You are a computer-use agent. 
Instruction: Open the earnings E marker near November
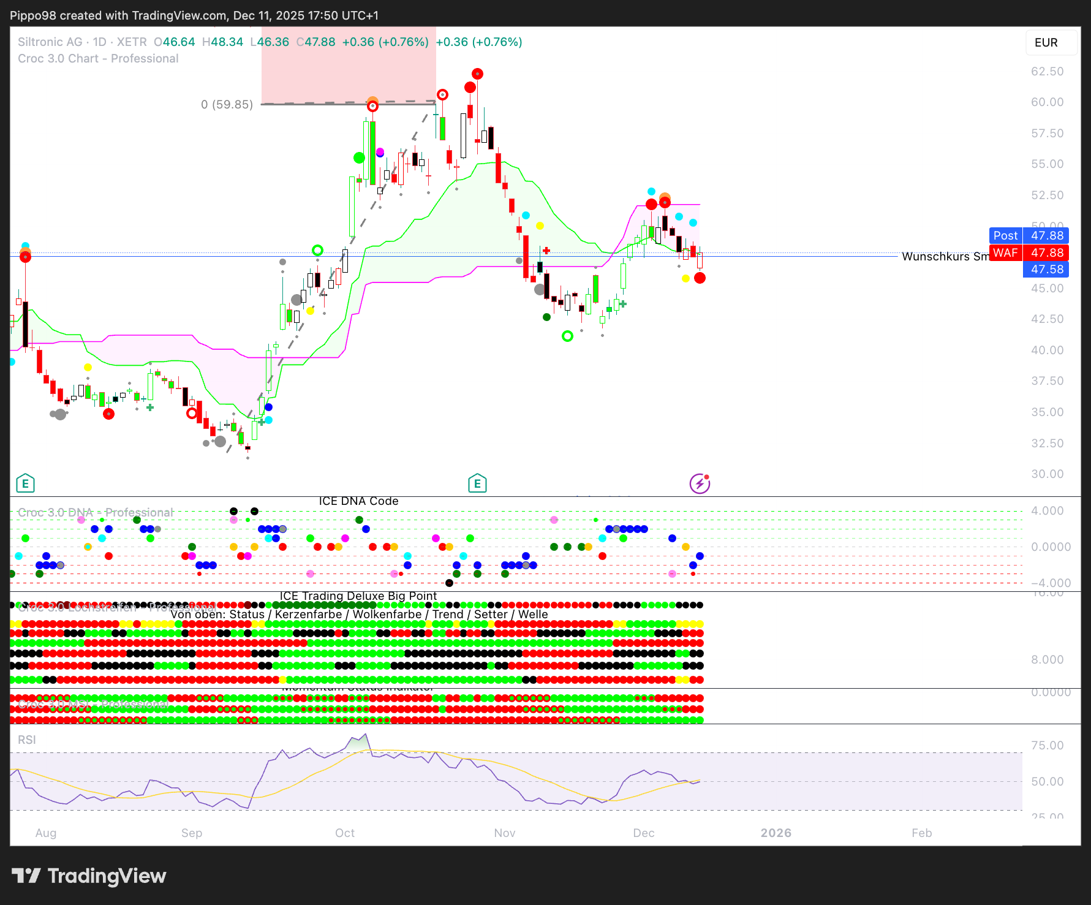[477, 483]
